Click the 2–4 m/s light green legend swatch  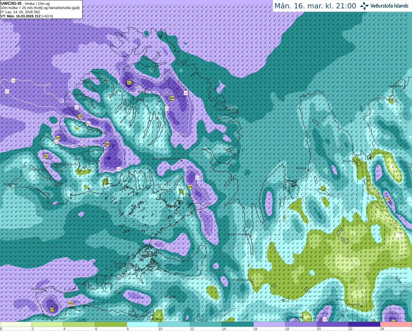tap(48, 324)
